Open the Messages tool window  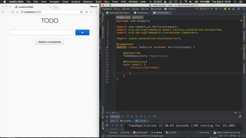click(x=140, y=133)
